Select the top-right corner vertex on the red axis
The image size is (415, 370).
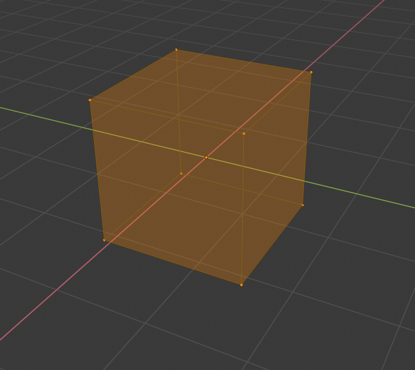pos(311,72)
